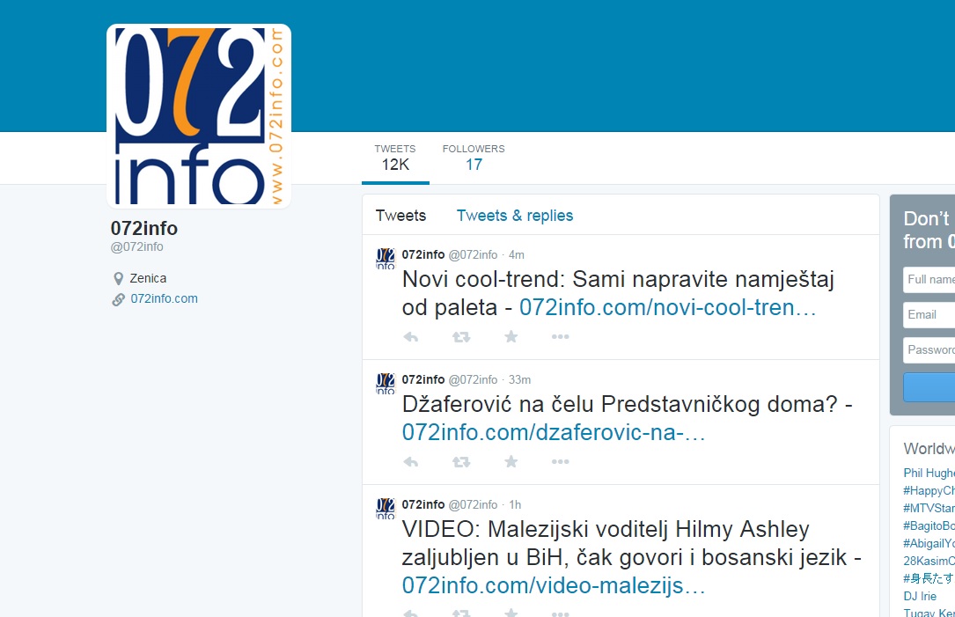The image size is (955, 617).
Task: Click the location pin beside Zenica
Action: coord(120,277)
